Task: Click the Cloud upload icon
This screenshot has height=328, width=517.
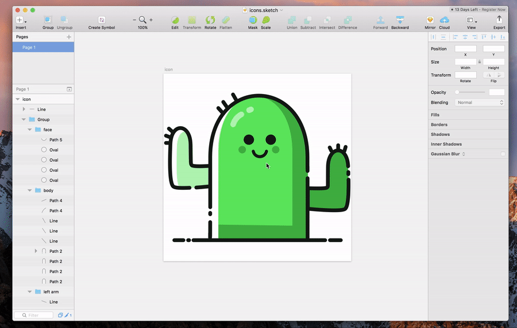Action: (444, 20)
